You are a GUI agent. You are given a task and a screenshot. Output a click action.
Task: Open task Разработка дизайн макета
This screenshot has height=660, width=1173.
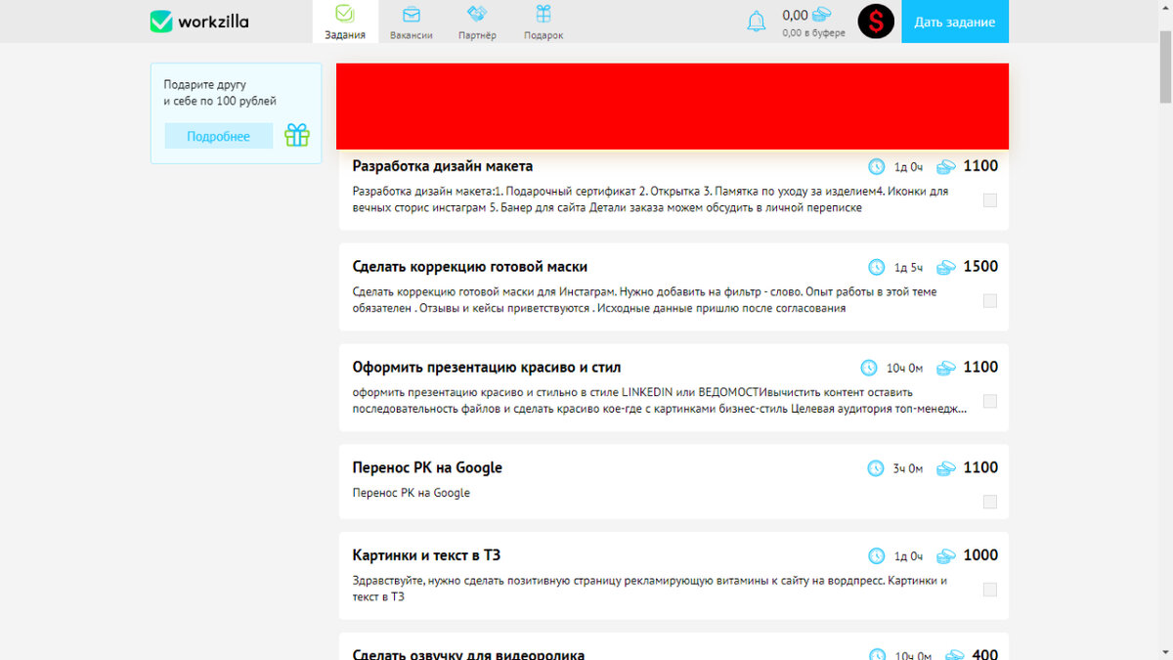click(x=443, y=166)
